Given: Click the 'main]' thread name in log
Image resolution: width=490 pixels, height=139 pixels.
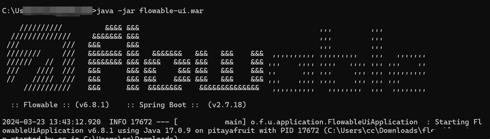Looking at the screenshot, I should (235, 122).
